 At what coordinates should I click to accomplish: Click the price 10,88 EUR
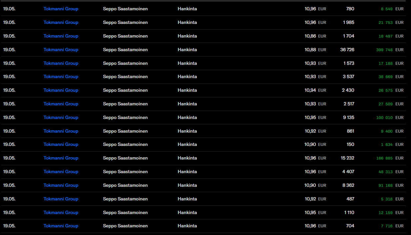point(315,50)
